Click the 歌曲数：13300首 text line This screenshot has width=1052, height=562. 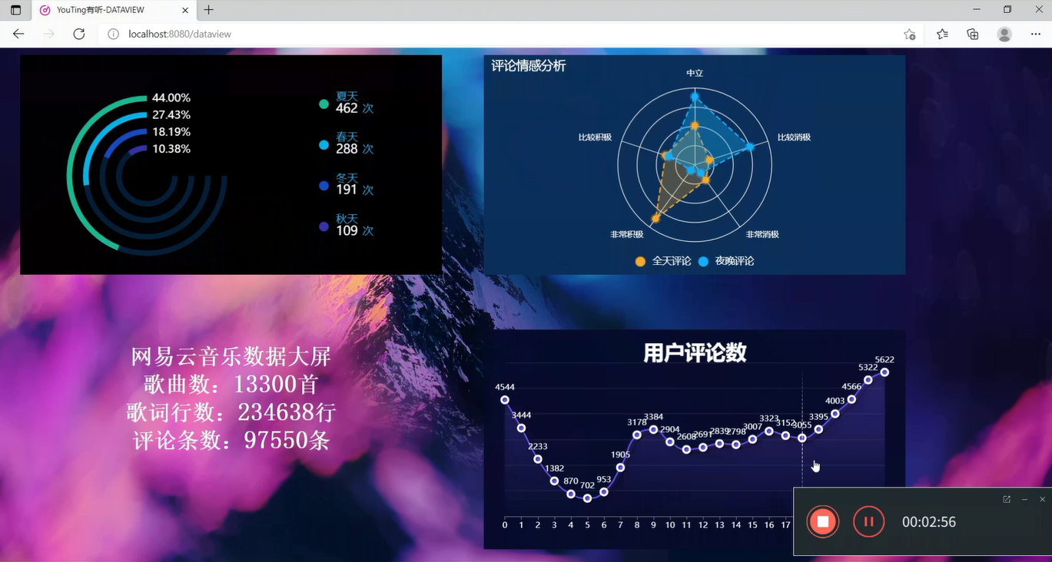tap(231, 384)
